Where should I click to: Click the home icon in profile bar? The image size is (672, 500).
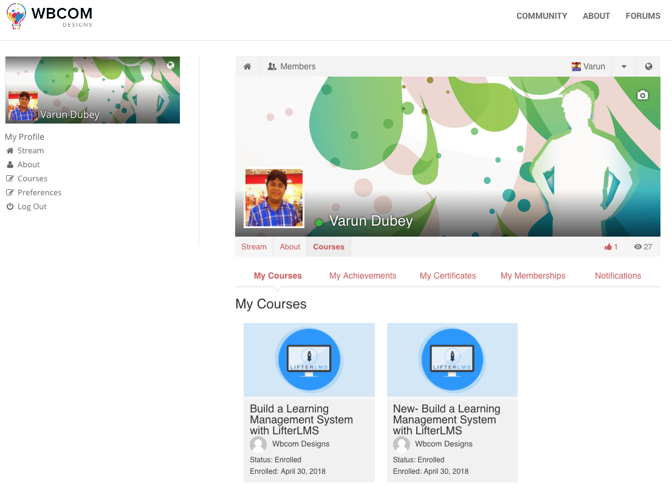click(247, 66)
